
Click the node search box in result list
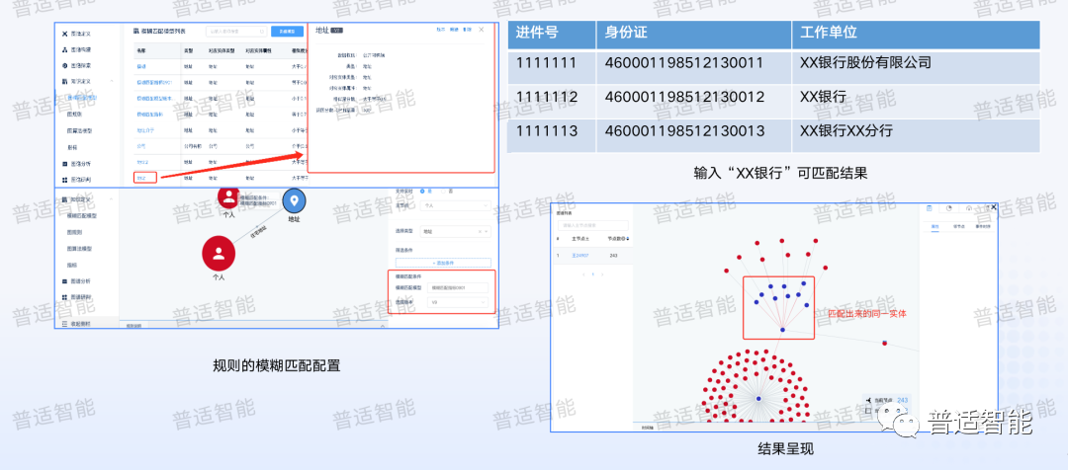[x=592, y=225]
